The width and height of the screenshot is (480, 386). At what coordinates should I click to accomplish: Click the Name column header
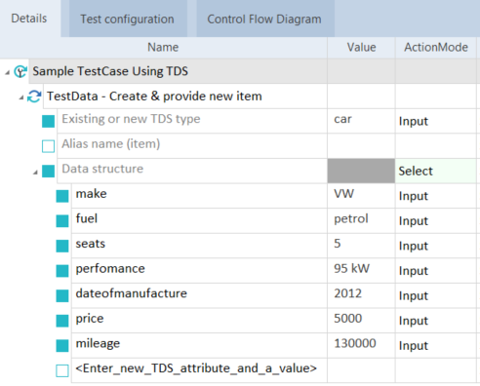pyautogui.click(x=163, y=48)
